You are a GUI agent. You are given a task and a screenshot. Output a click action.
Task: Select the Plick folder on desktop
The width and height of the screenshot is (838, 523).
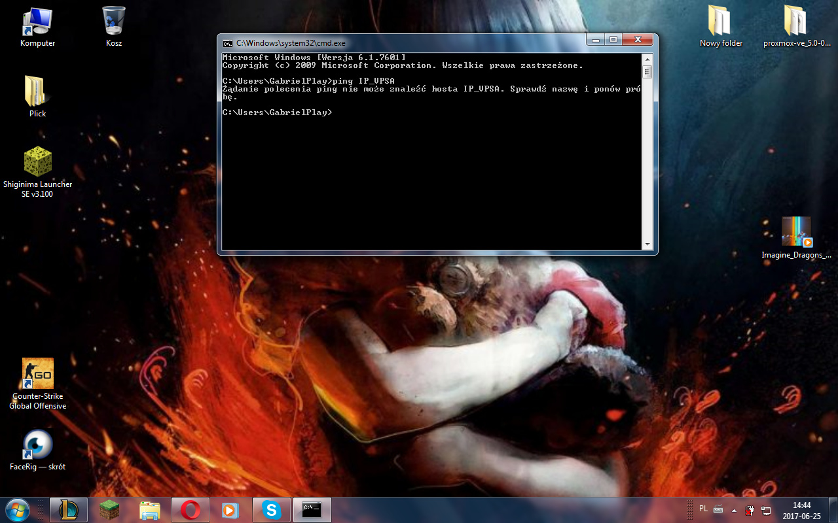[37, 92]
